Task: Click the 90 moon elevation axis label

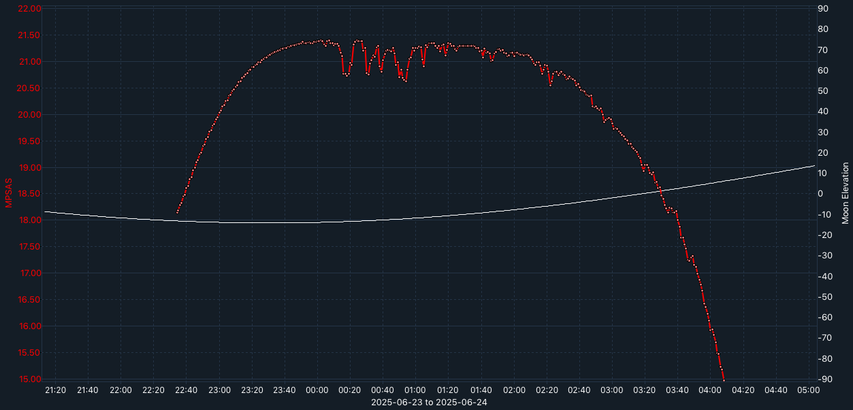Action: coord(822,9)
